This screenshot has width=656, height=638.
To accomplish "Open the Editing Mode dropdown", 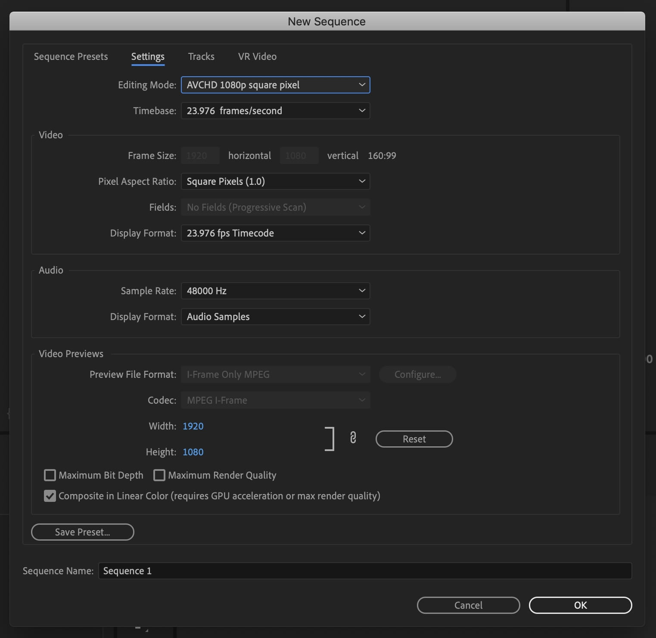I will coord(276,85).
